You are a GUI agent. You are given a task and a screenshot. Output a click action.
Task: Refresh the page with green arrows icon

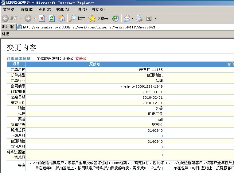pyautogui.click(x=52, y=18)
